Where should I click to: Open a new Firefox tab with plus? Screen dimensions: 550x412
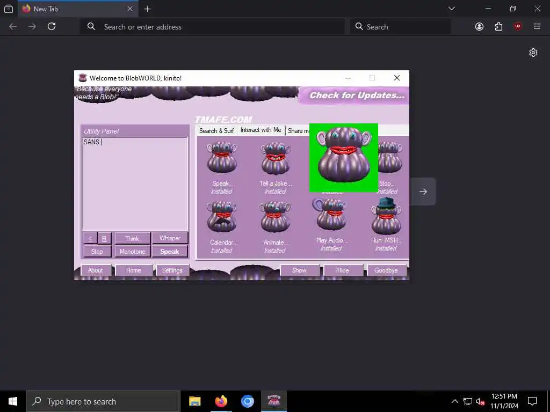point(147,9)
